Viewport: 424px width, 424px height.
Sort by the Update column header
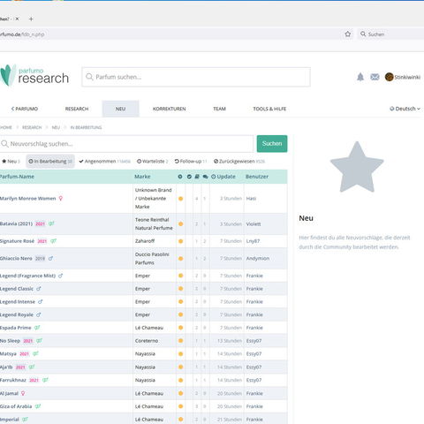click(223, 177)
